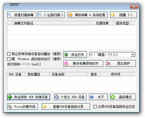Image resolution: width=145 pixels, height=118 pixels.
Task: Click the blue question mark icon 关于
Action: 92,97
